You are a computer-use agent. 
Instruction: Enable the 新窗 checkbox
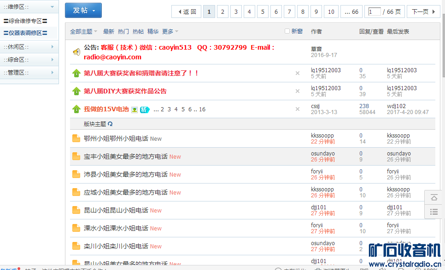(287, 31)
